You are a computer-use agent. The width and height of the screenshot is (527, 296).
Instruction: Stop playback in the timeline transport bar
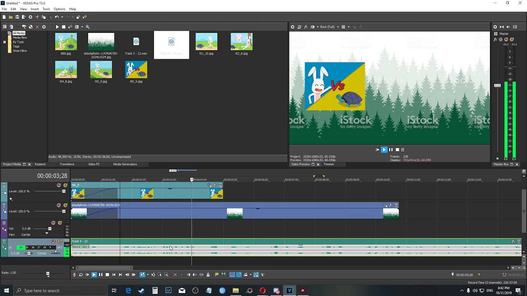tap(107, 275)
